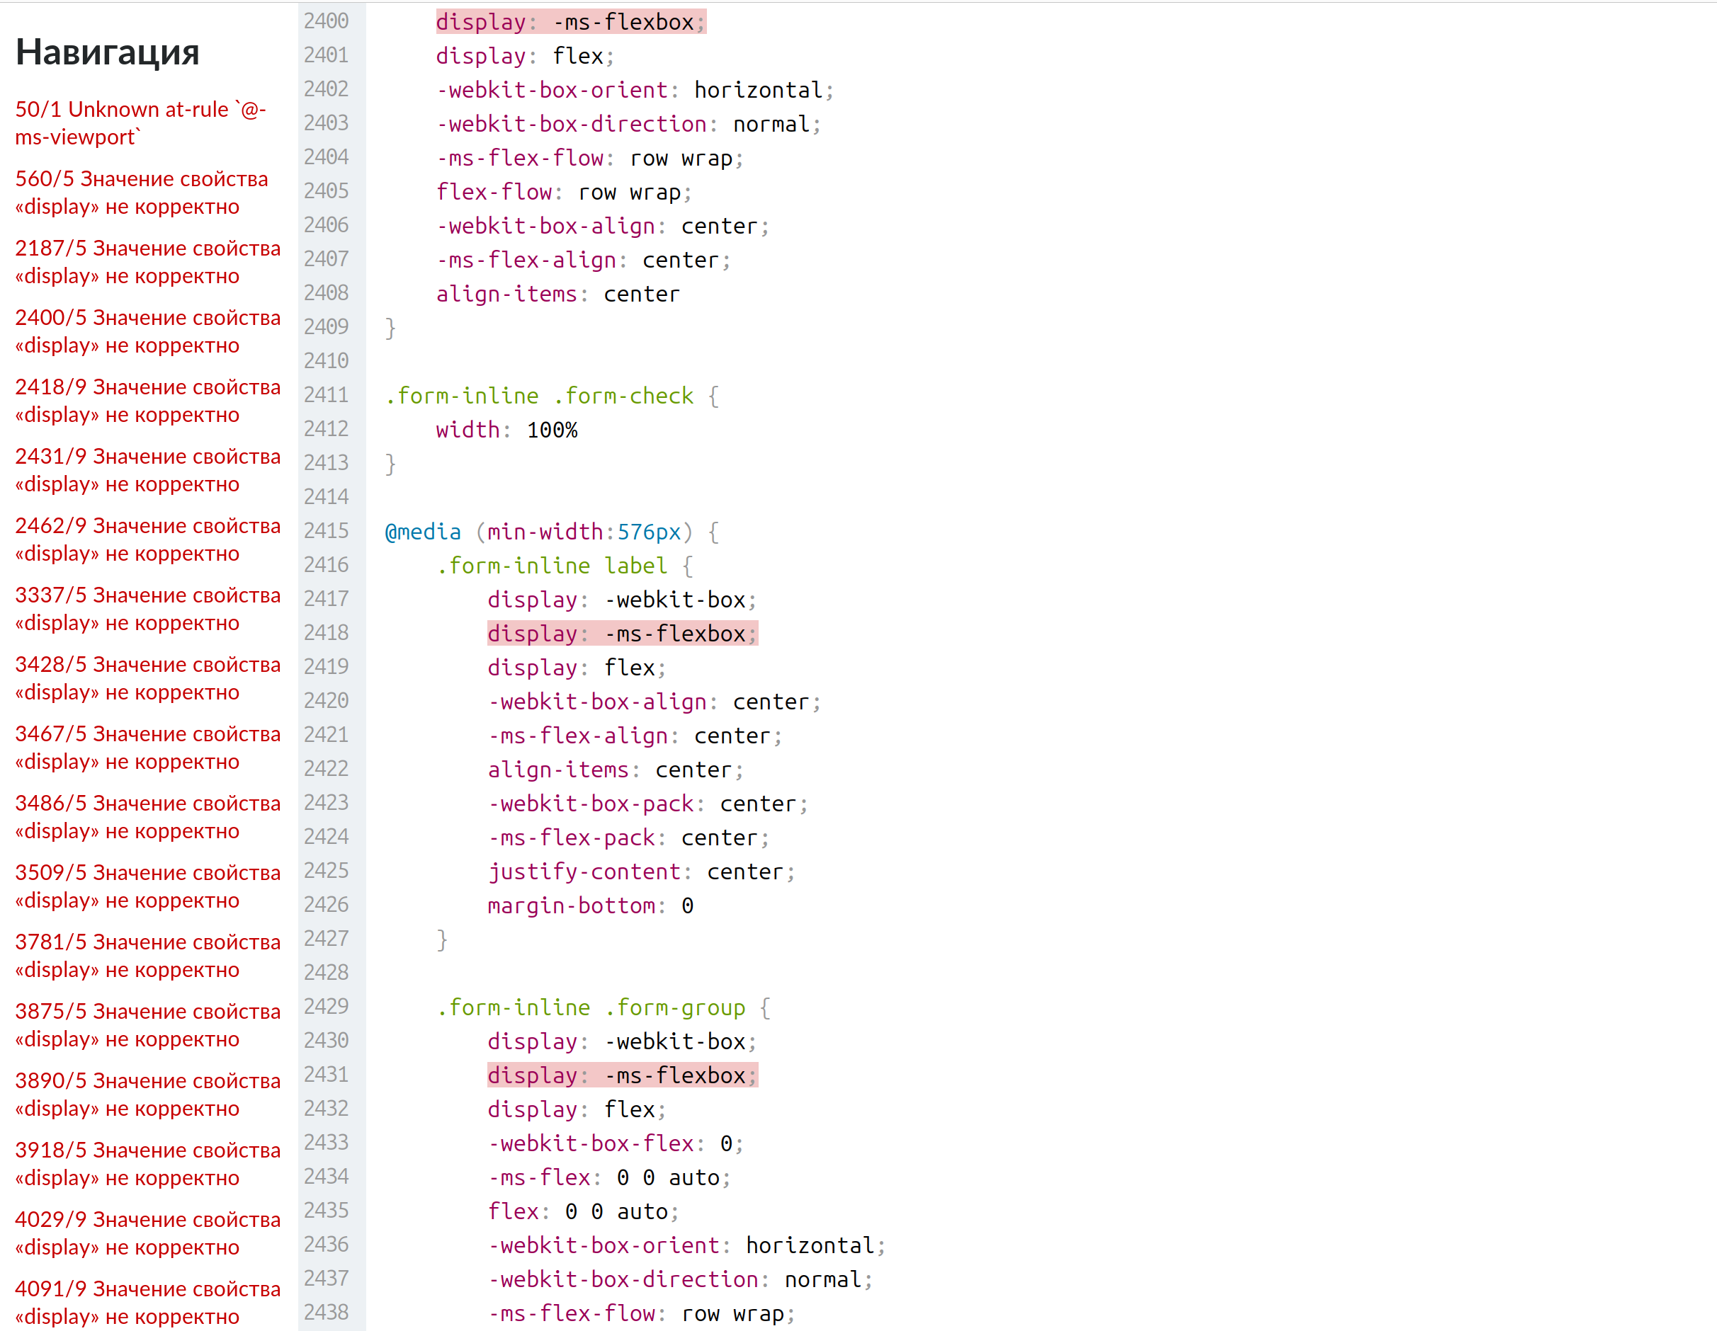Jump to error 3875/5 in sidebar
The image size is (1717, 1331).
(147, 1024)
